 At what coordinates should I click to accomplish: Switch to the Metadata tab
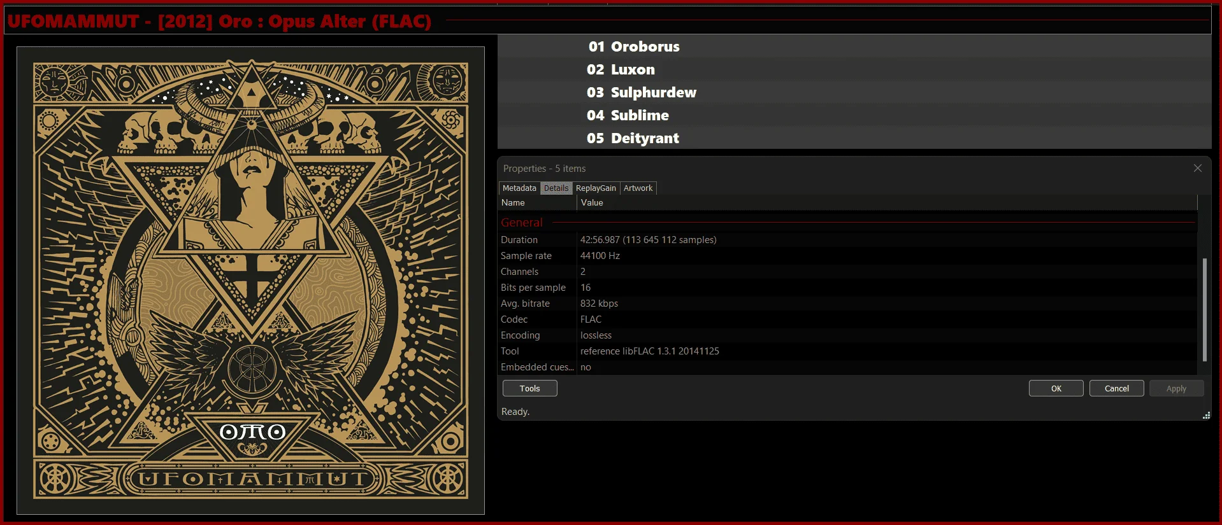point(519,188)
